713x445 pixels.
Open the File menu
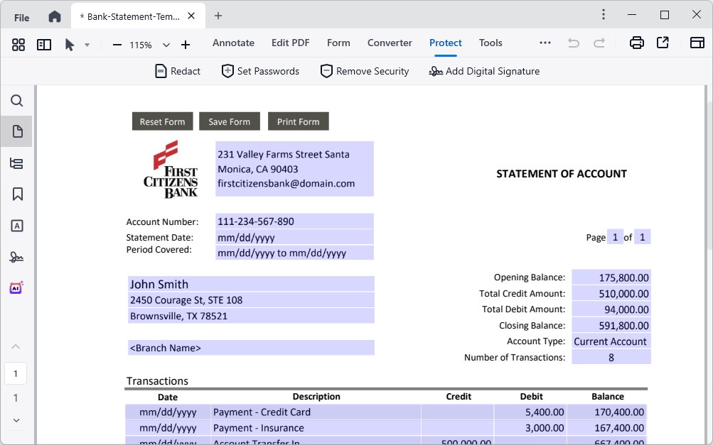(21, 16)
